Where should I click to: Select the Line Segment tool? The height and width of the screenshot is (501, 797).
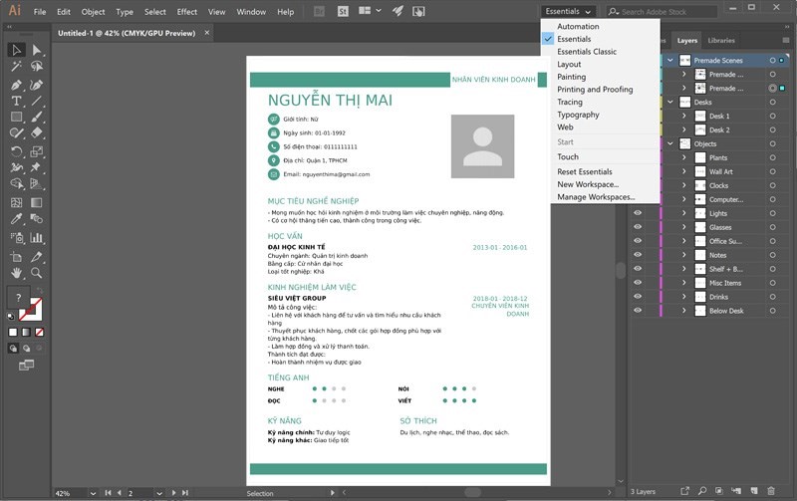click(36, 101)
